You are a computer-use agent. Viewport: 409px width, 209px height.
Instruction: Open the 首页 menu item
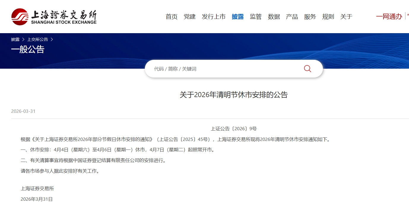click(172, 17)
